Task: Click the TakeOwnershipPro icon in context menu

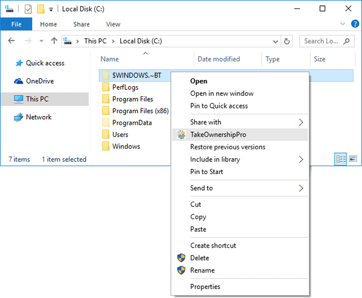Action: [180, 135]
